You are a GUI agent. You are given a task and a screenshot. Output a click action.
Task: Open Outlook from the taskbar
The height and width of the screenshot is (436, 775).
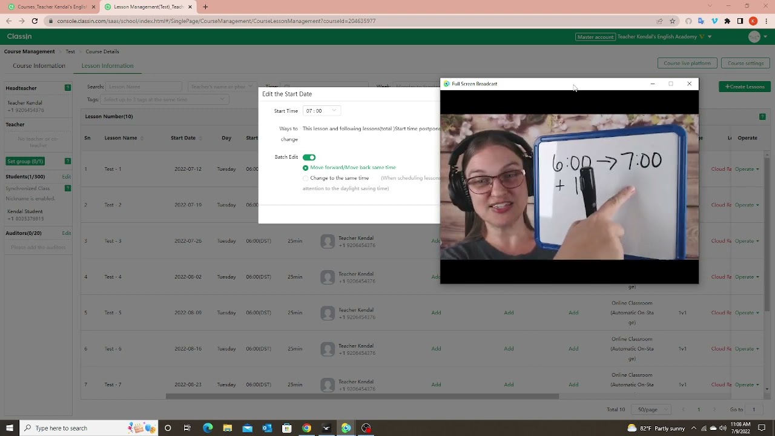click(267, 428)
